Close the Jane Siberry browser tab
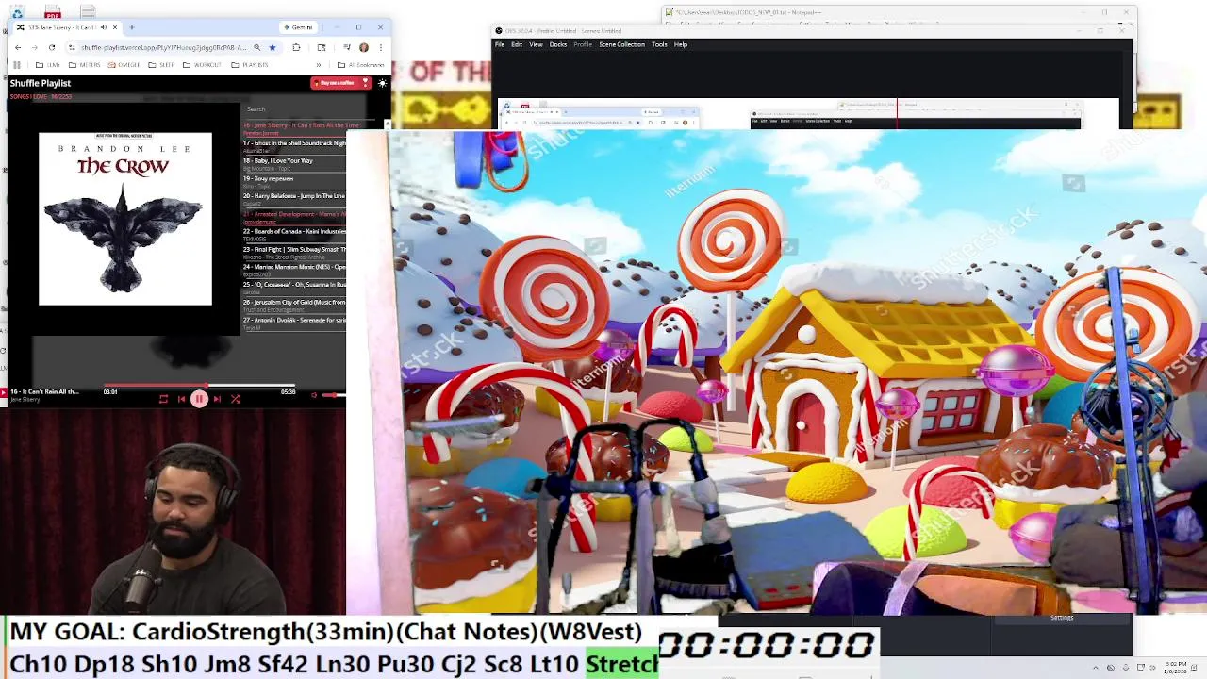 pos(116,27)
